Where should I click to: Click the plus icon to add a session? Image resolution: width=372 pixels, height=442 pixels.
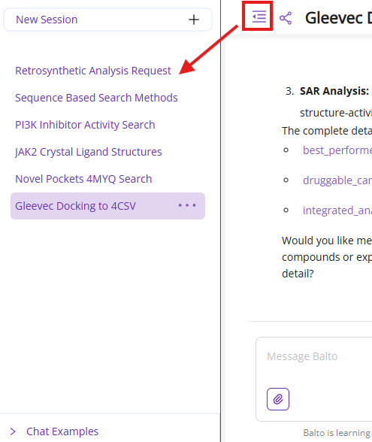pos(194,20)
